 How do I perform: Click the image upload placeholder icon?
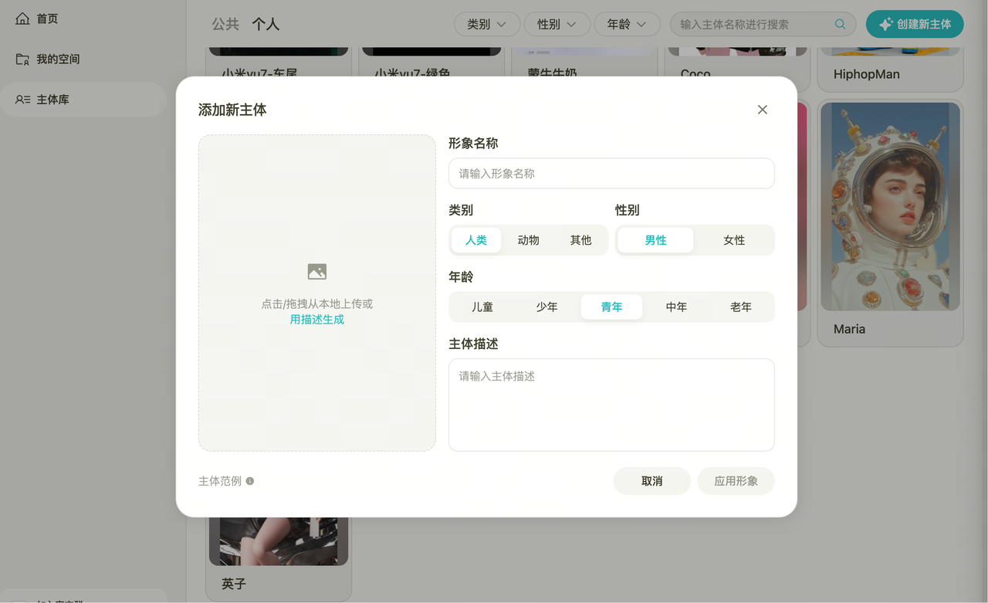(x=316, y=272)
